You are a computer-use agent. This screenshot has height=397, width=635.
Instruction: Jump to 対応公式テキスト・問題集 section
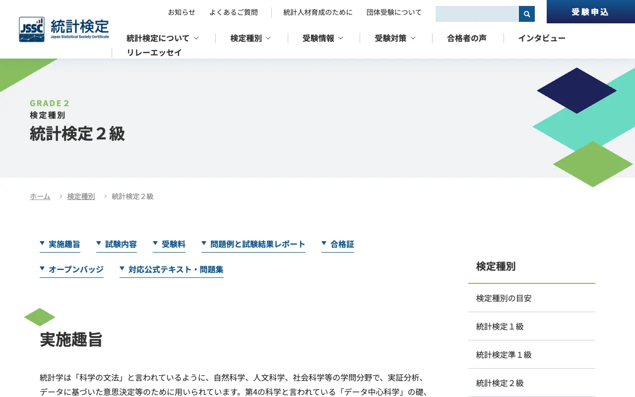click(172, 270)
